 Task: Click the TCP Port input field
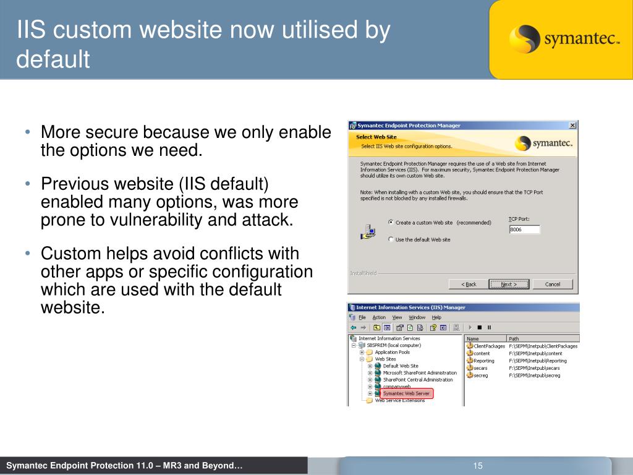524,229
